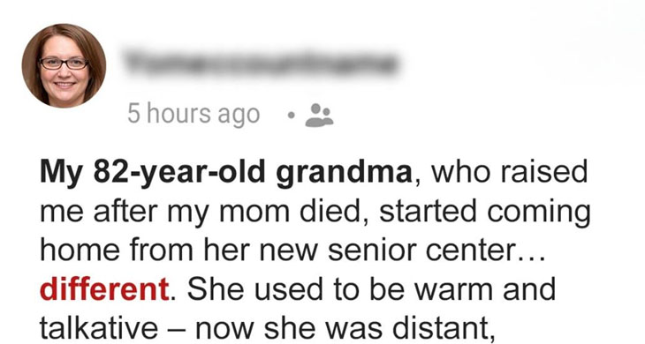Click the dot separator beside the timestamp
The height and width of the screenshot is (344, 645).
[x=291, y=116]
